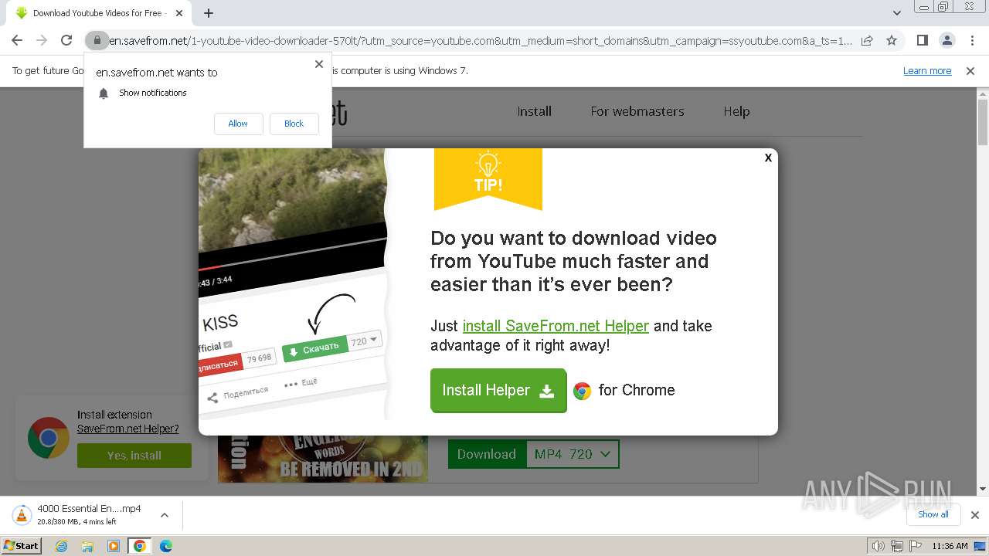Image resolution: width=989 pixels, height=556 pixels.
Task: Close the downloads bar
Action: 974,515
